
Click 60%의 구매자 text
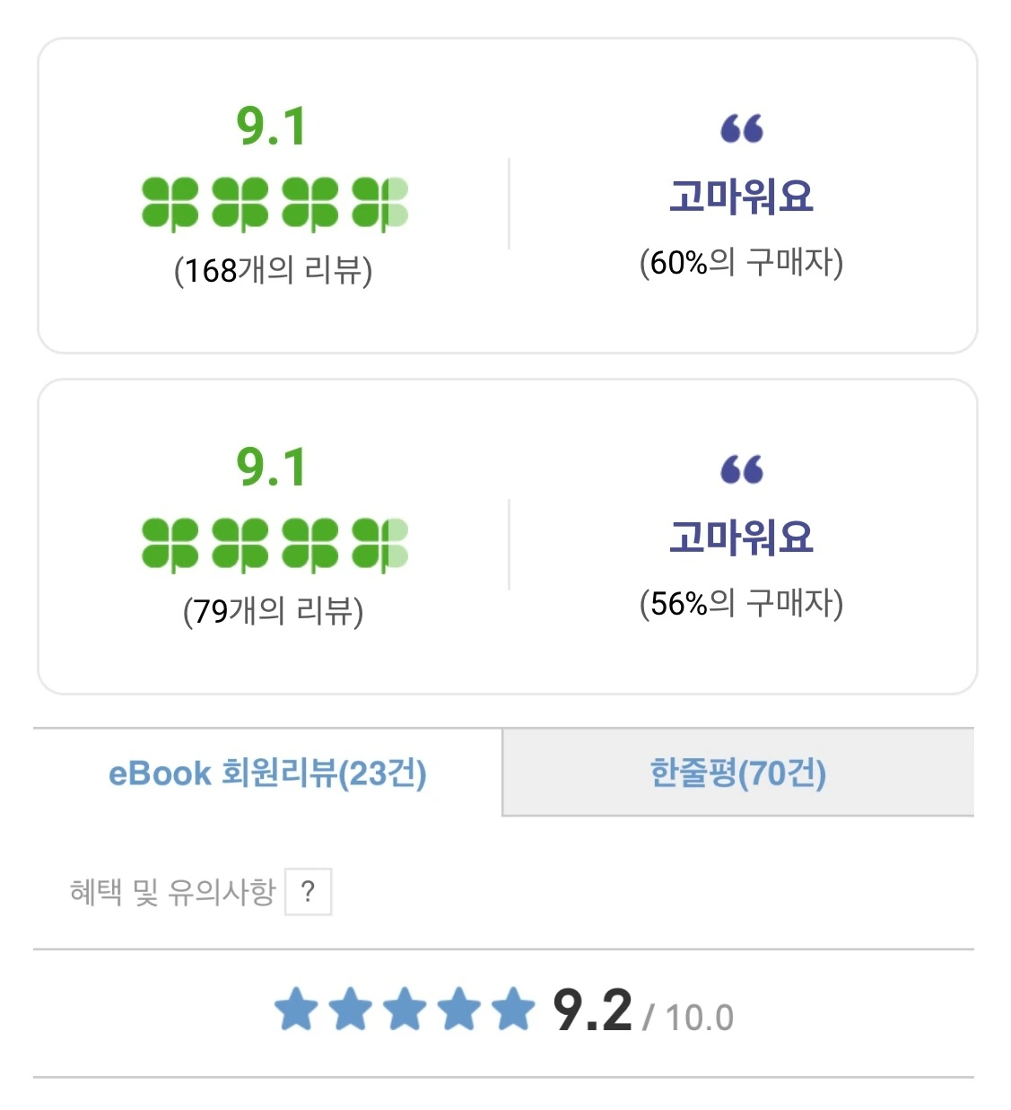(741, 262)
